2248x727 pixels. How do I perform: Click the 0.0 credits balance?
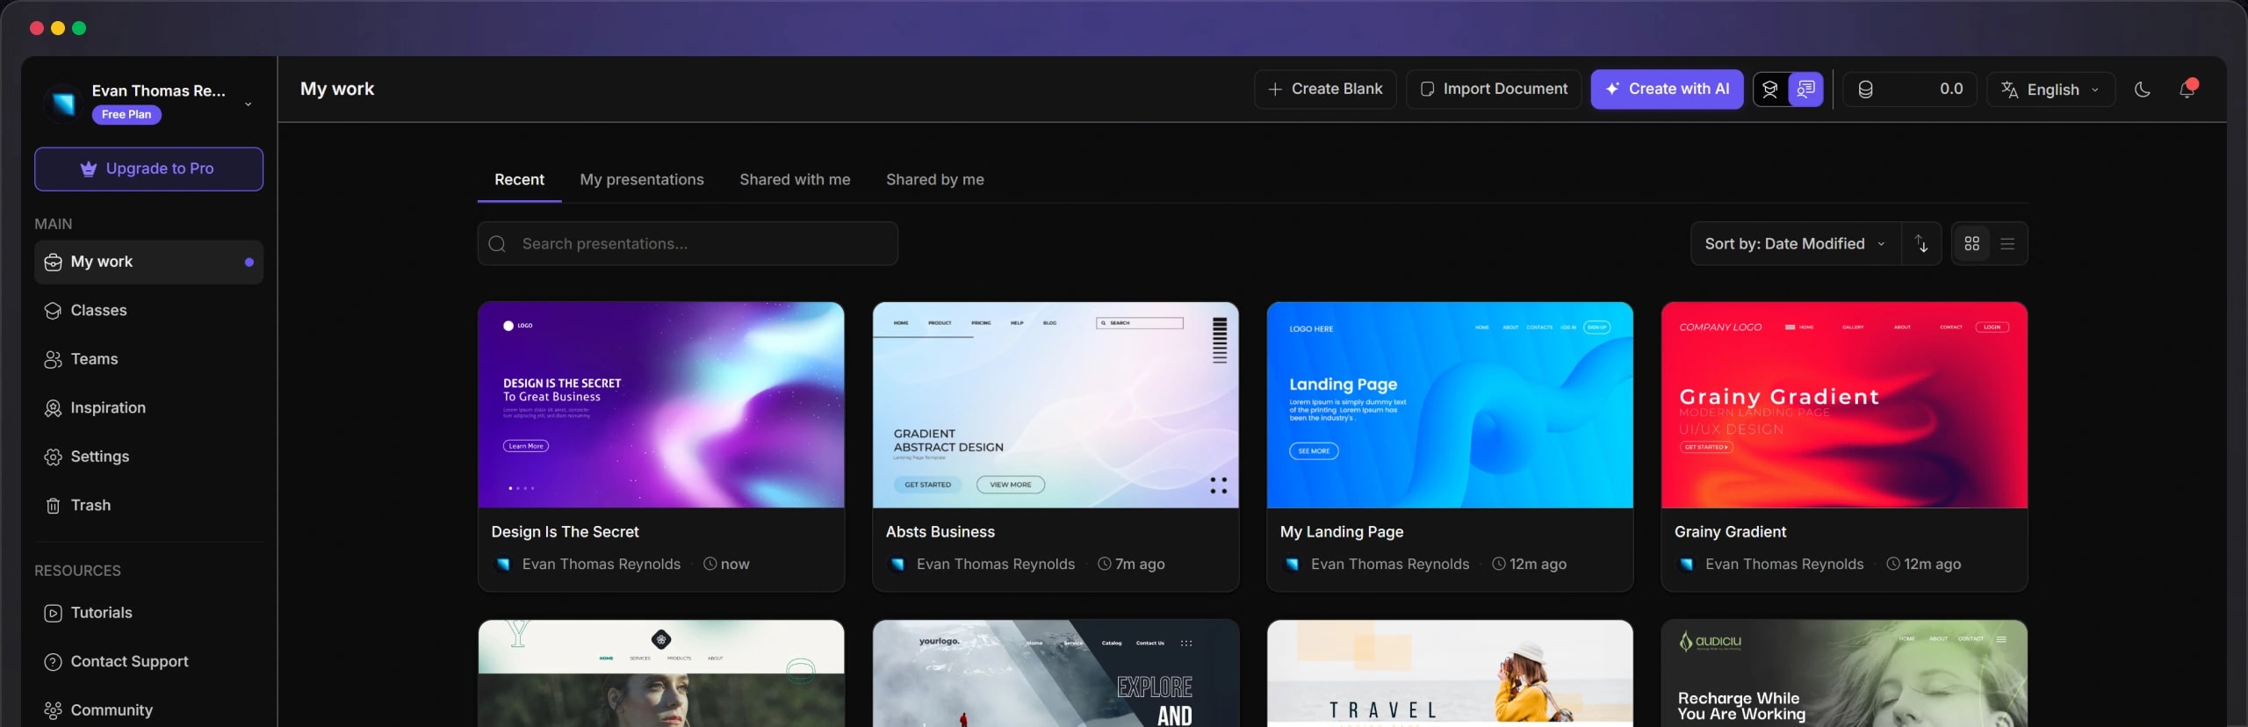point(1951,89)
